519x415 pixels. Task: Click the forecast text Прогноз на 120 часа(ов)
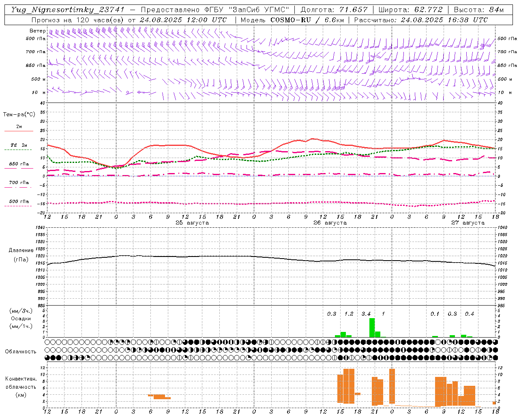click(x=78, y=20)
